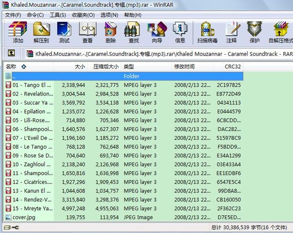Go up one level with arrow button
Image resolution: width=293 pixels, height=233 pixels.
click(x=11, y=53)
